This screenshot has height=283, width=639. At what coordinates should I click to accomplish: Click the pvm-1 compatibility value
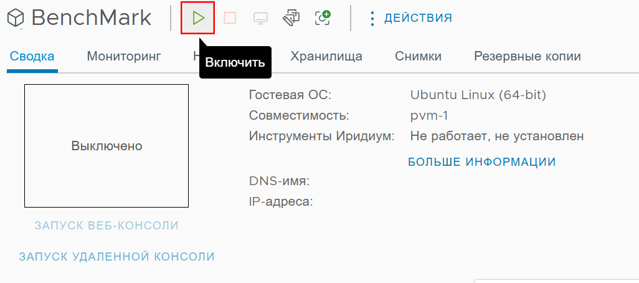429,116
